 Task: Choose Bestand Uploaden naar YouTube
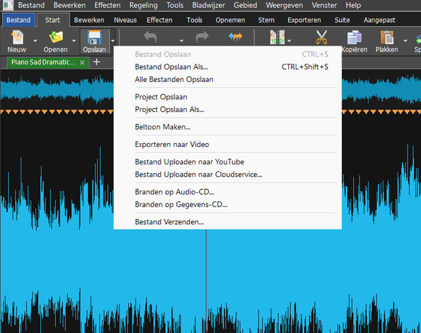[x=228, y=162]
